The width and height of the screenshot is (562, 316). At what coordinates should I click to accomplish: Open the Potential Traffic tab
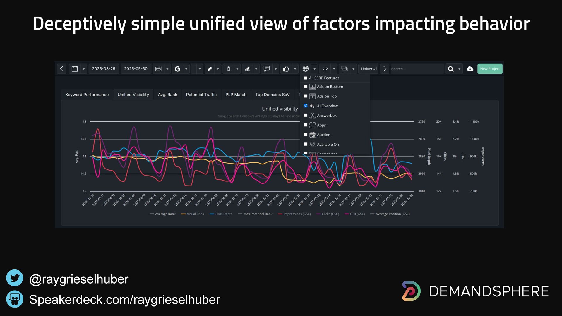coord(201,95)
